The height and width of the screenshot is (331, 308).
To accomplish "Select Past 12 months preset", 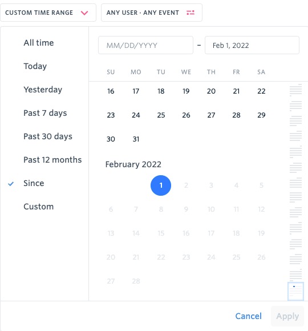I will 52,160.
